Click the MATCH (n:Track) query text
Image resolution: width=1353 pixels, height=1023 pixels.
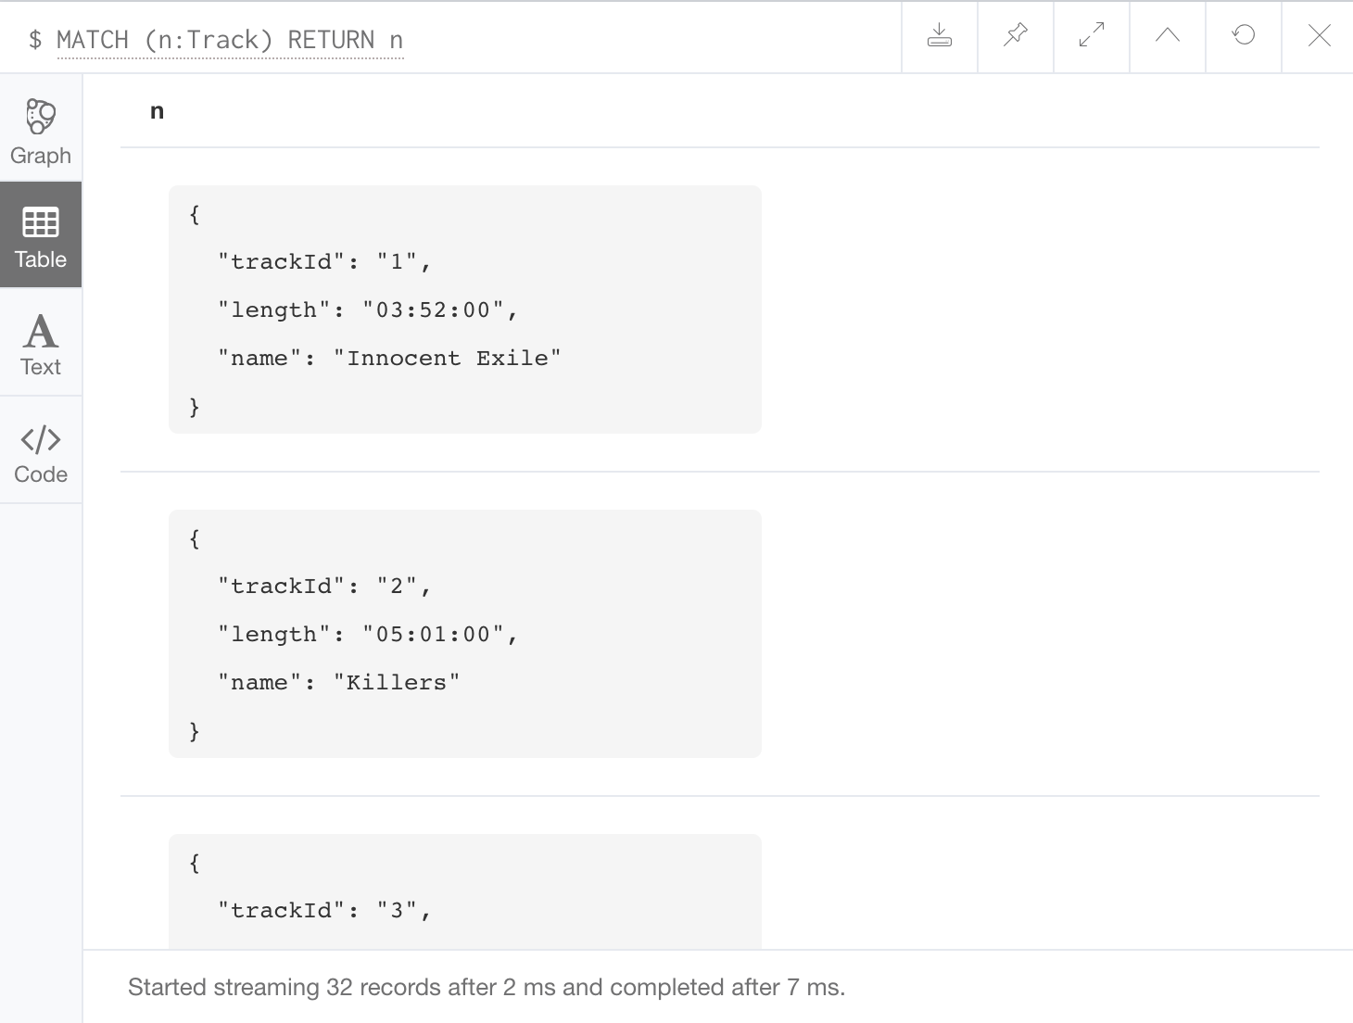coord(230,40)
